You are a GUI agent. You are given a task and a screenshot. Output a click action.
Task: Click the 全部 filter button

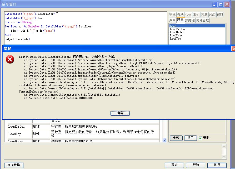point(176,138)
